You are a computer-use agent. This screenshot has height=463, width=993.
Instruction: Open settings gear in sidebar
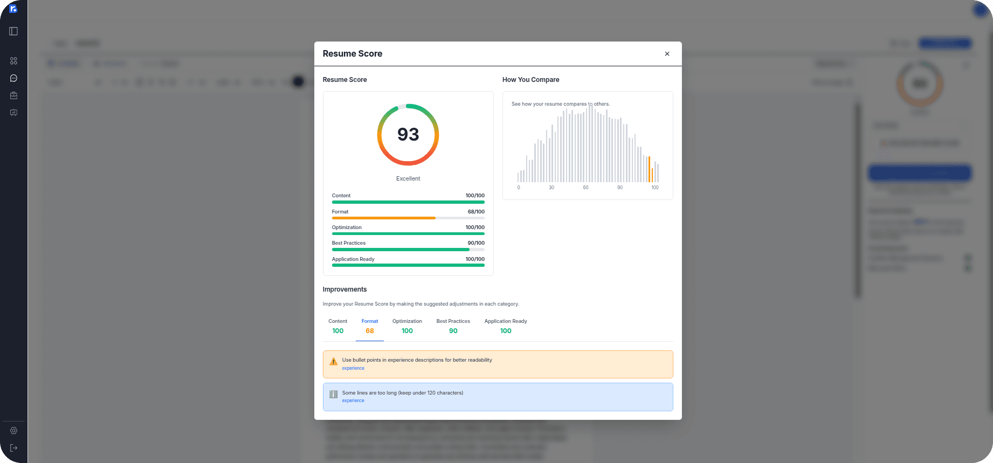click(x=13, y=431)
